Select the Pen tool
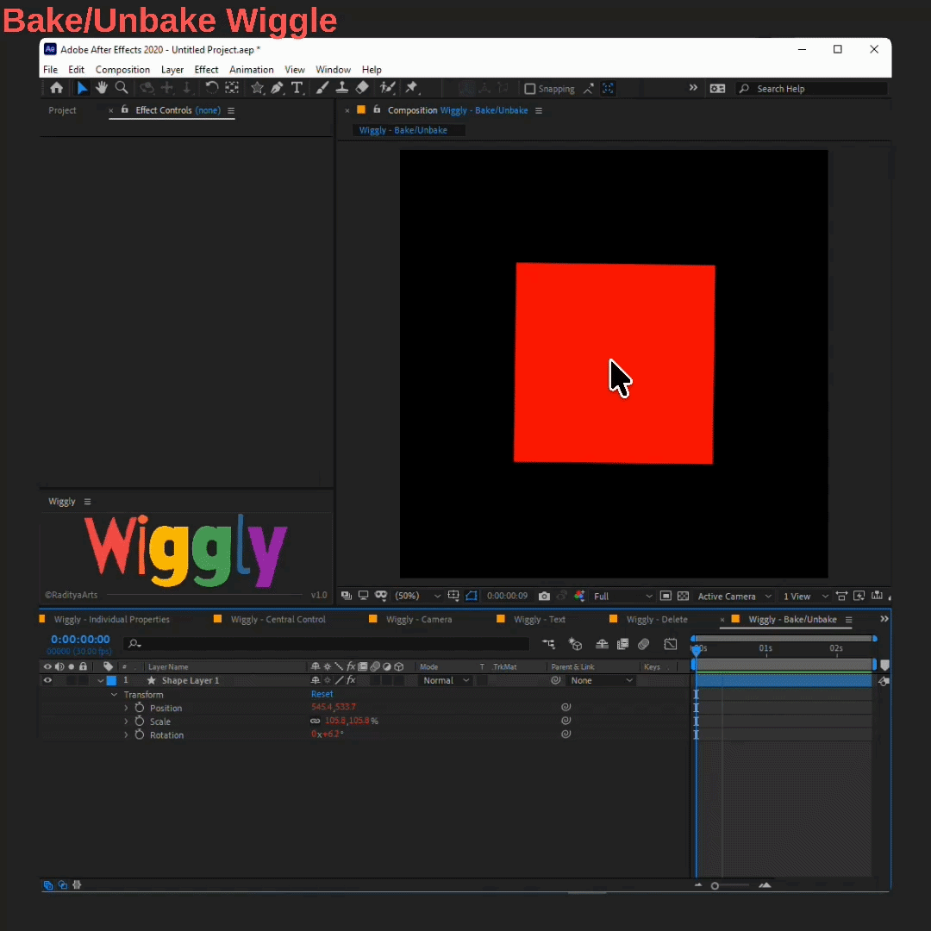The image size is (931, 931). pos(277,88)
